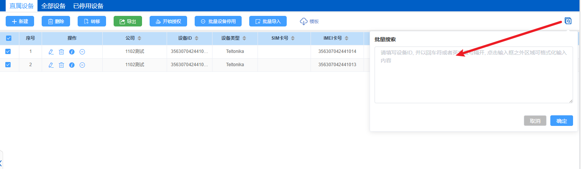Click the info icon in row 2

[72, 65]
